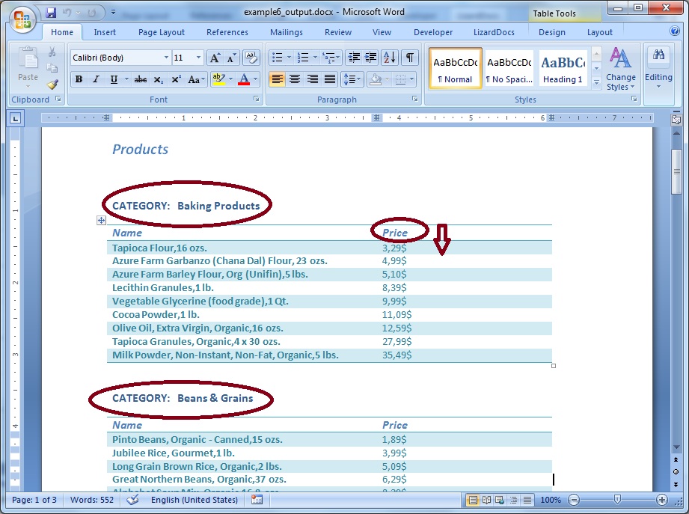Click zoom in plus button

point(662,500)
